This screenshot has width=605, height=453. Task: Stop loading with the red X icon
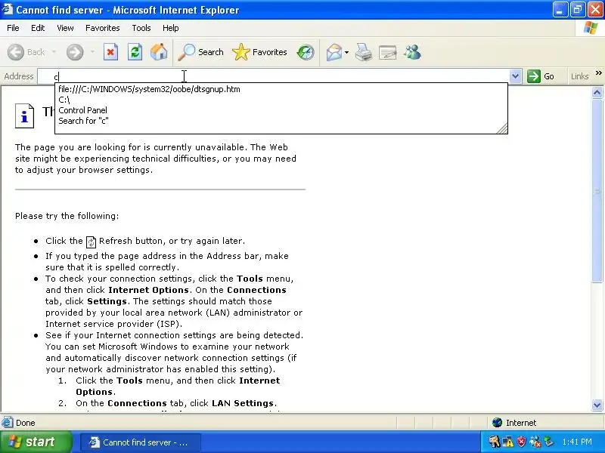tap(110, 52)
